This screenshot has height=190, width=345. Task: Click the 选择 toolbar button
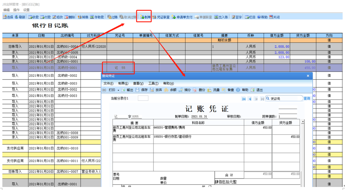(8, 17)
